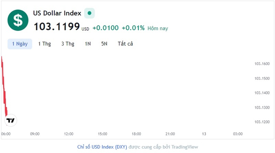Open the Chỉ số USD Index (DXY) link
The width and height of the screenshot is (275, 153).
pos(102,147)
